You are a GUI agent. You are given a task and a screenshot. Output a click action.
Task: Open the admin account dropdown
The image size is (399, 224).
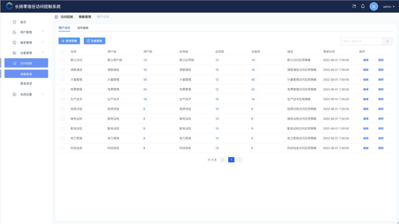[389, 7]
